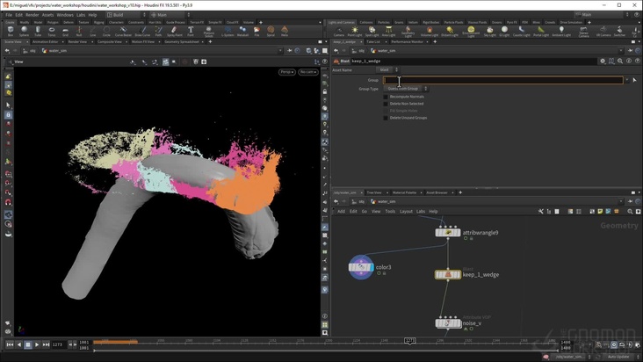Select the Sphere shelf tool
Screen dimensions: 643x362
tap(25, 31)
